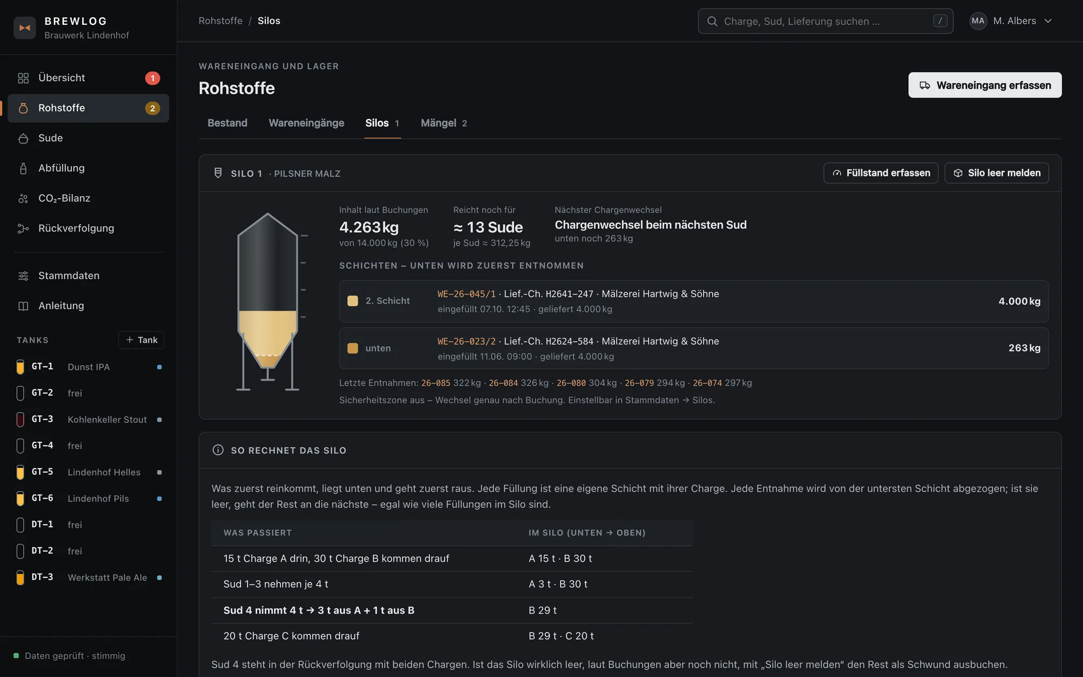Open withdrawal batch 26-079

(640, 383)
